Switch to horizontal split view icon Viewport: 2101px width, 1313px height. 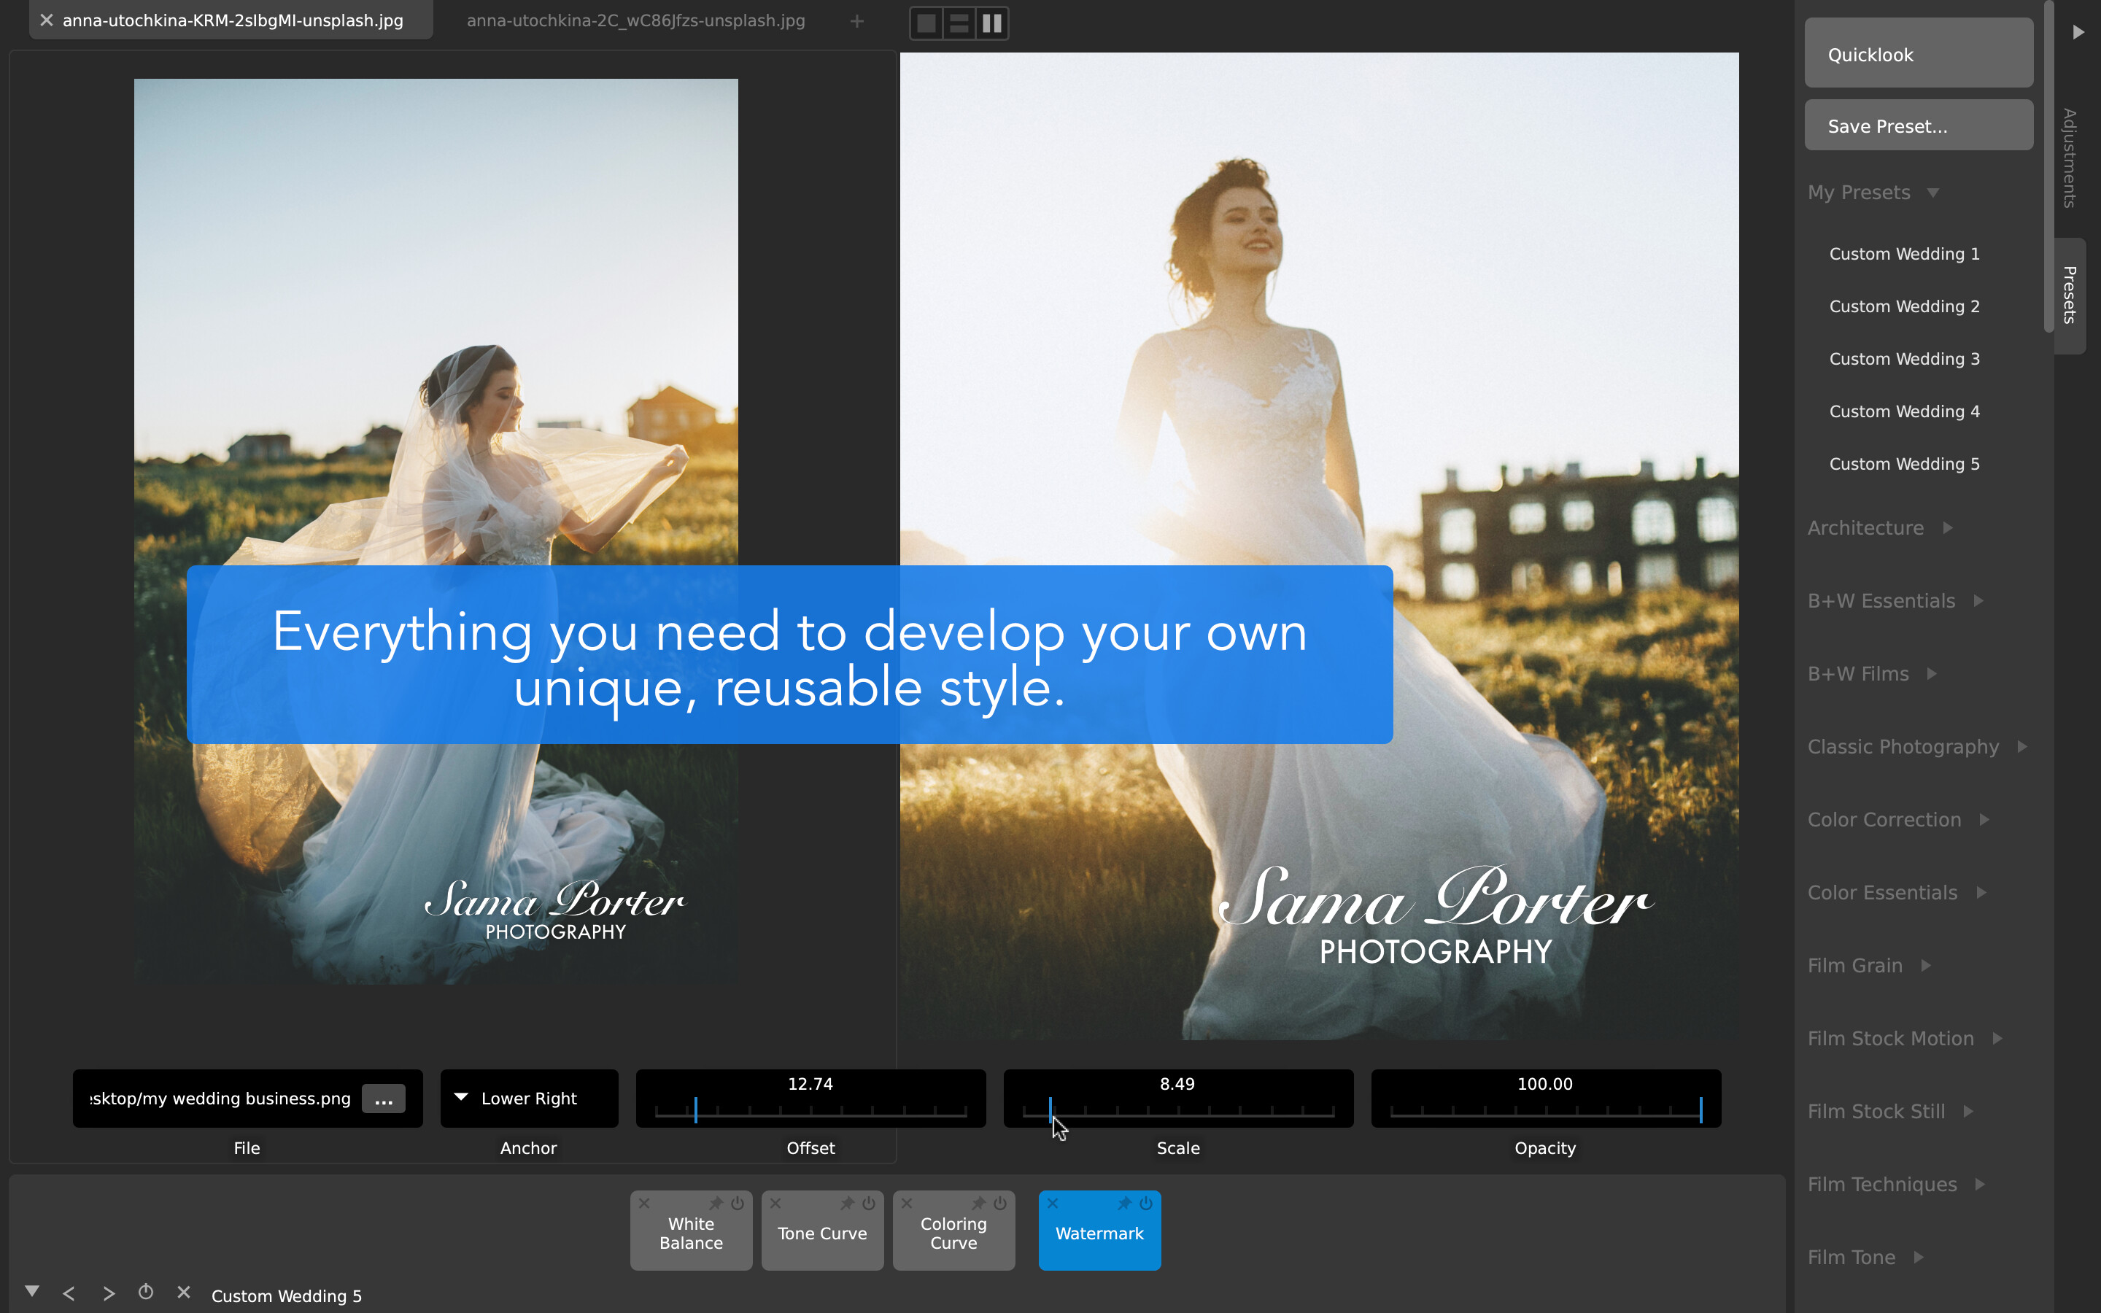click(959, 23)
